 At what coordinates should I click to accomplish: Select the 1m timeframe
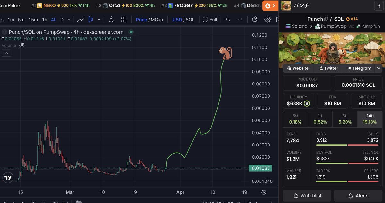pyautogui.click(x=11, y=20)
